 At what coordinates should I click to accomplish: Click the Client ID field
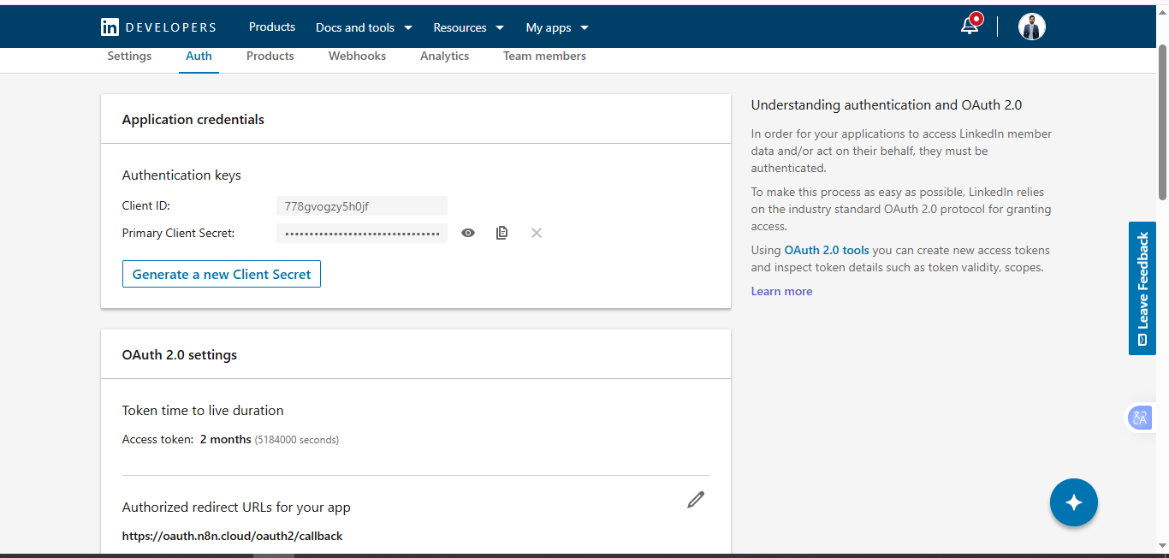(x=361, y=206)
